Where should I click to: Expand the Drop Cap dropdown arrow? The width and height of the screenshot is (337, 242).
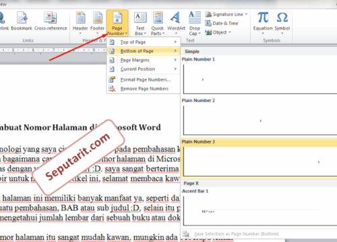pyautogui.click(x=200, y=34)
